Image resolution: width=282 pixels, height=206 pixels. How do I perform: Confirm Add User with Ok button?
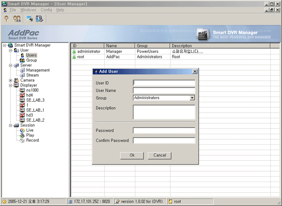[x=132, y=155]
